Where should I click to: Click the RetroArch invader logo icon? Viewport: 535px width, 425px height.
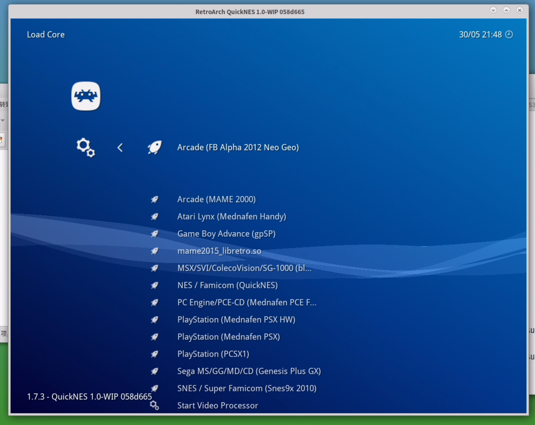pyautogui.click(x=86, y=96)
